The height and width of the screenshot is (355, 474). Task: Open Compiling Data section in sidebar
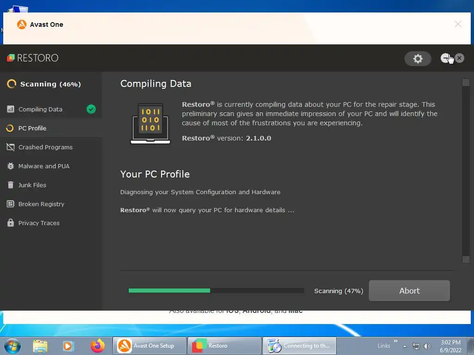click(51, 109)
